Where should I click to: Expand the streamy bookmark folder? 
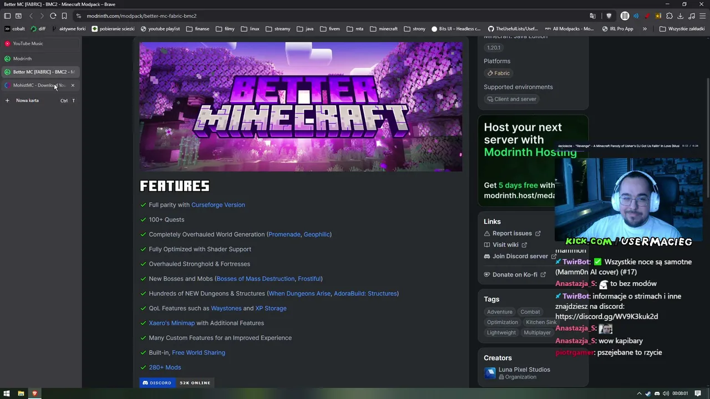coord(278,29)
